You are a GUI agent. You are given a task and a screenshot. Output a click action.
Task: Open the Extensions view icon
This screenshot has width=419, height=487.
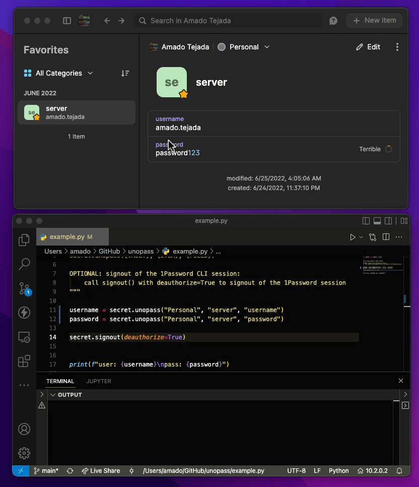point(24,361)
